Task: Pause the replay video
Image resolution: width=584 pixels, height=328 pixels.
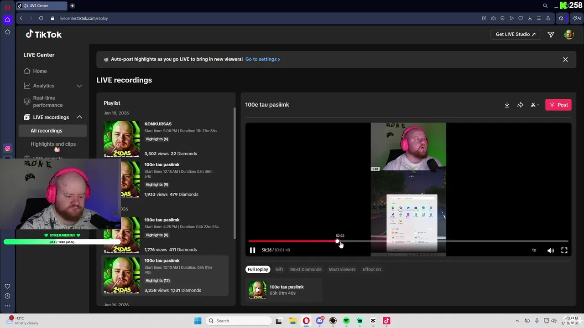Action: [x=252, y=250]
